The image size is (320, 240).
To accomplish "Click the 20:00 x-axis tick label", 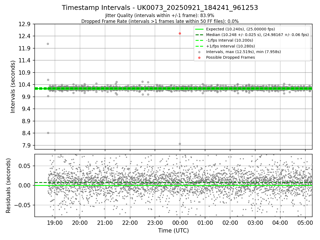I will coord(80,223).
